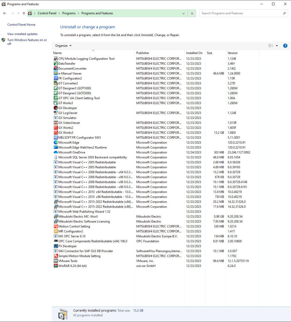The height and width of the screenshot is (322, 291).
Task: Click the search magnifier icon
Action: tap(284, 13)
